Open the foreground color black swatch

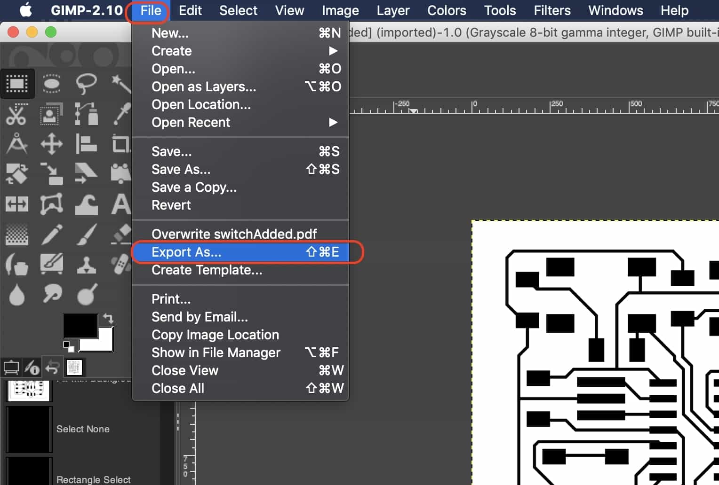point(80,325)
